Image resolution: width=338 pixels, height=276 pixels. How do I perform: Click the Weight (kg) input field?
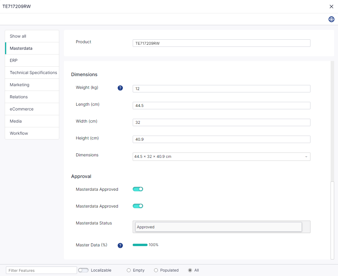tap(221, 89)
